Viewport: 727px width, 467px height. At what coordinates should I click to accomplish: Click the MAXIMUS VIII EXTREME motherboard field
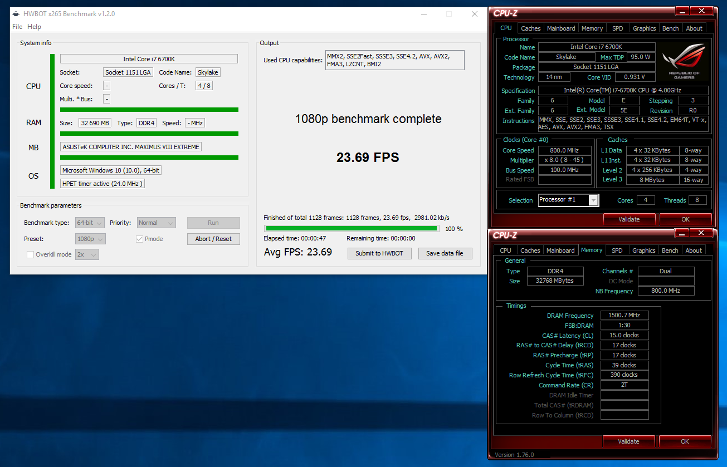(131, 147)
